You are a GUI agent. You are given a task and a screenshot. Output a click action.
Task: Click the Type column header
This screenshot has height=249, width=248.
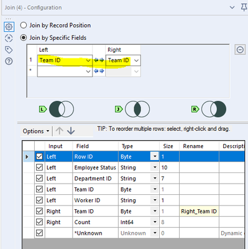click(139, 146)
